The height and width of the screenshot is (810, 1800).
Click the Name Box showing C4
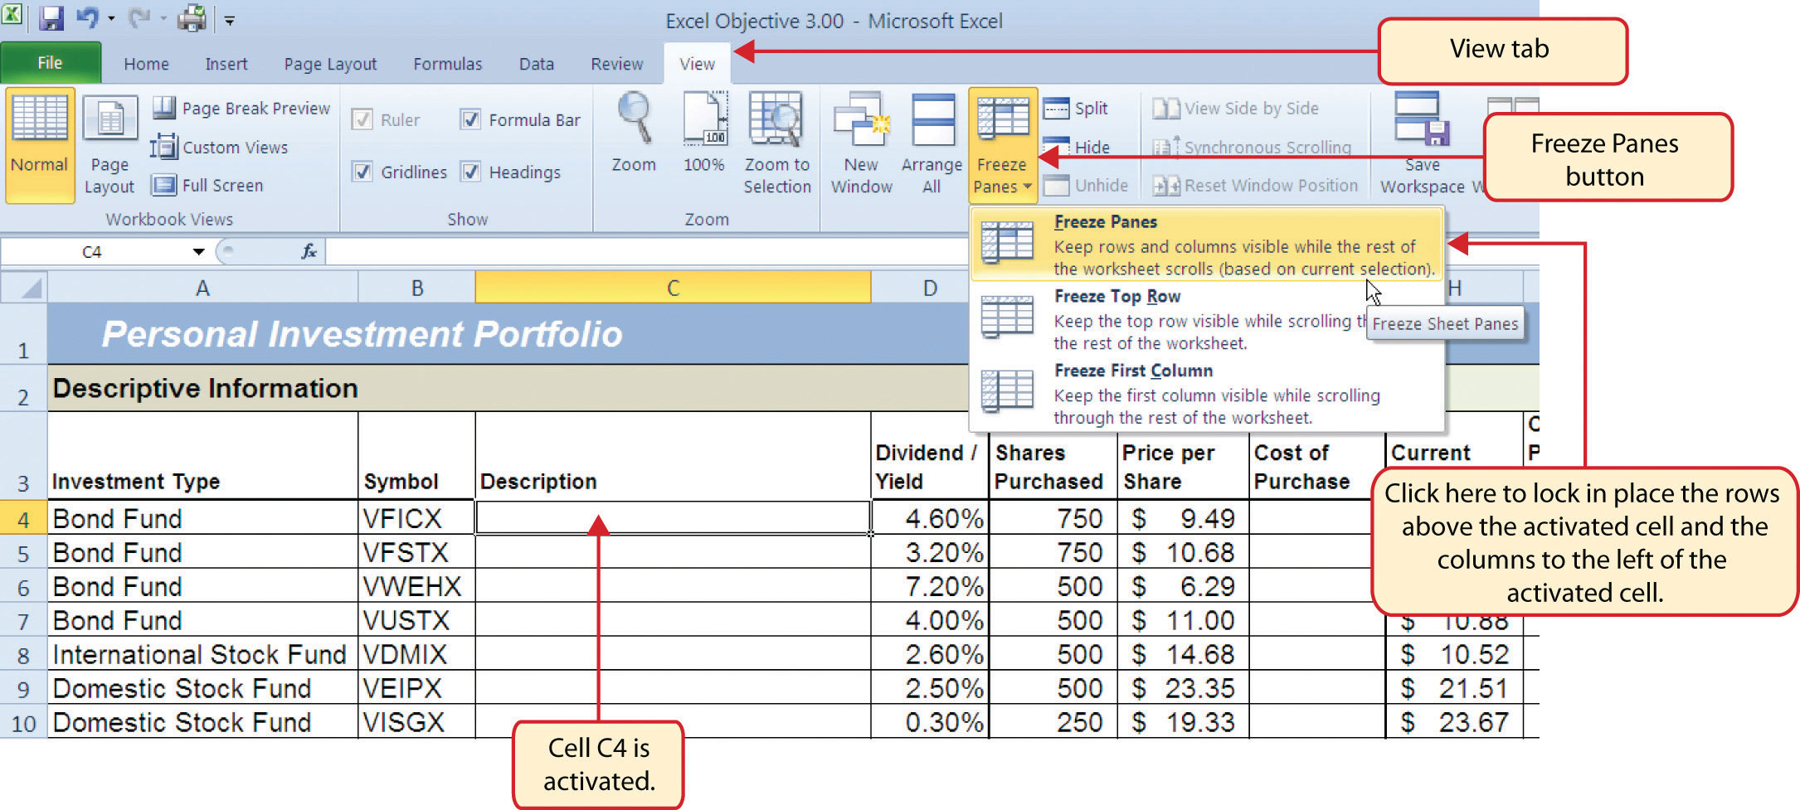point(93,251)
